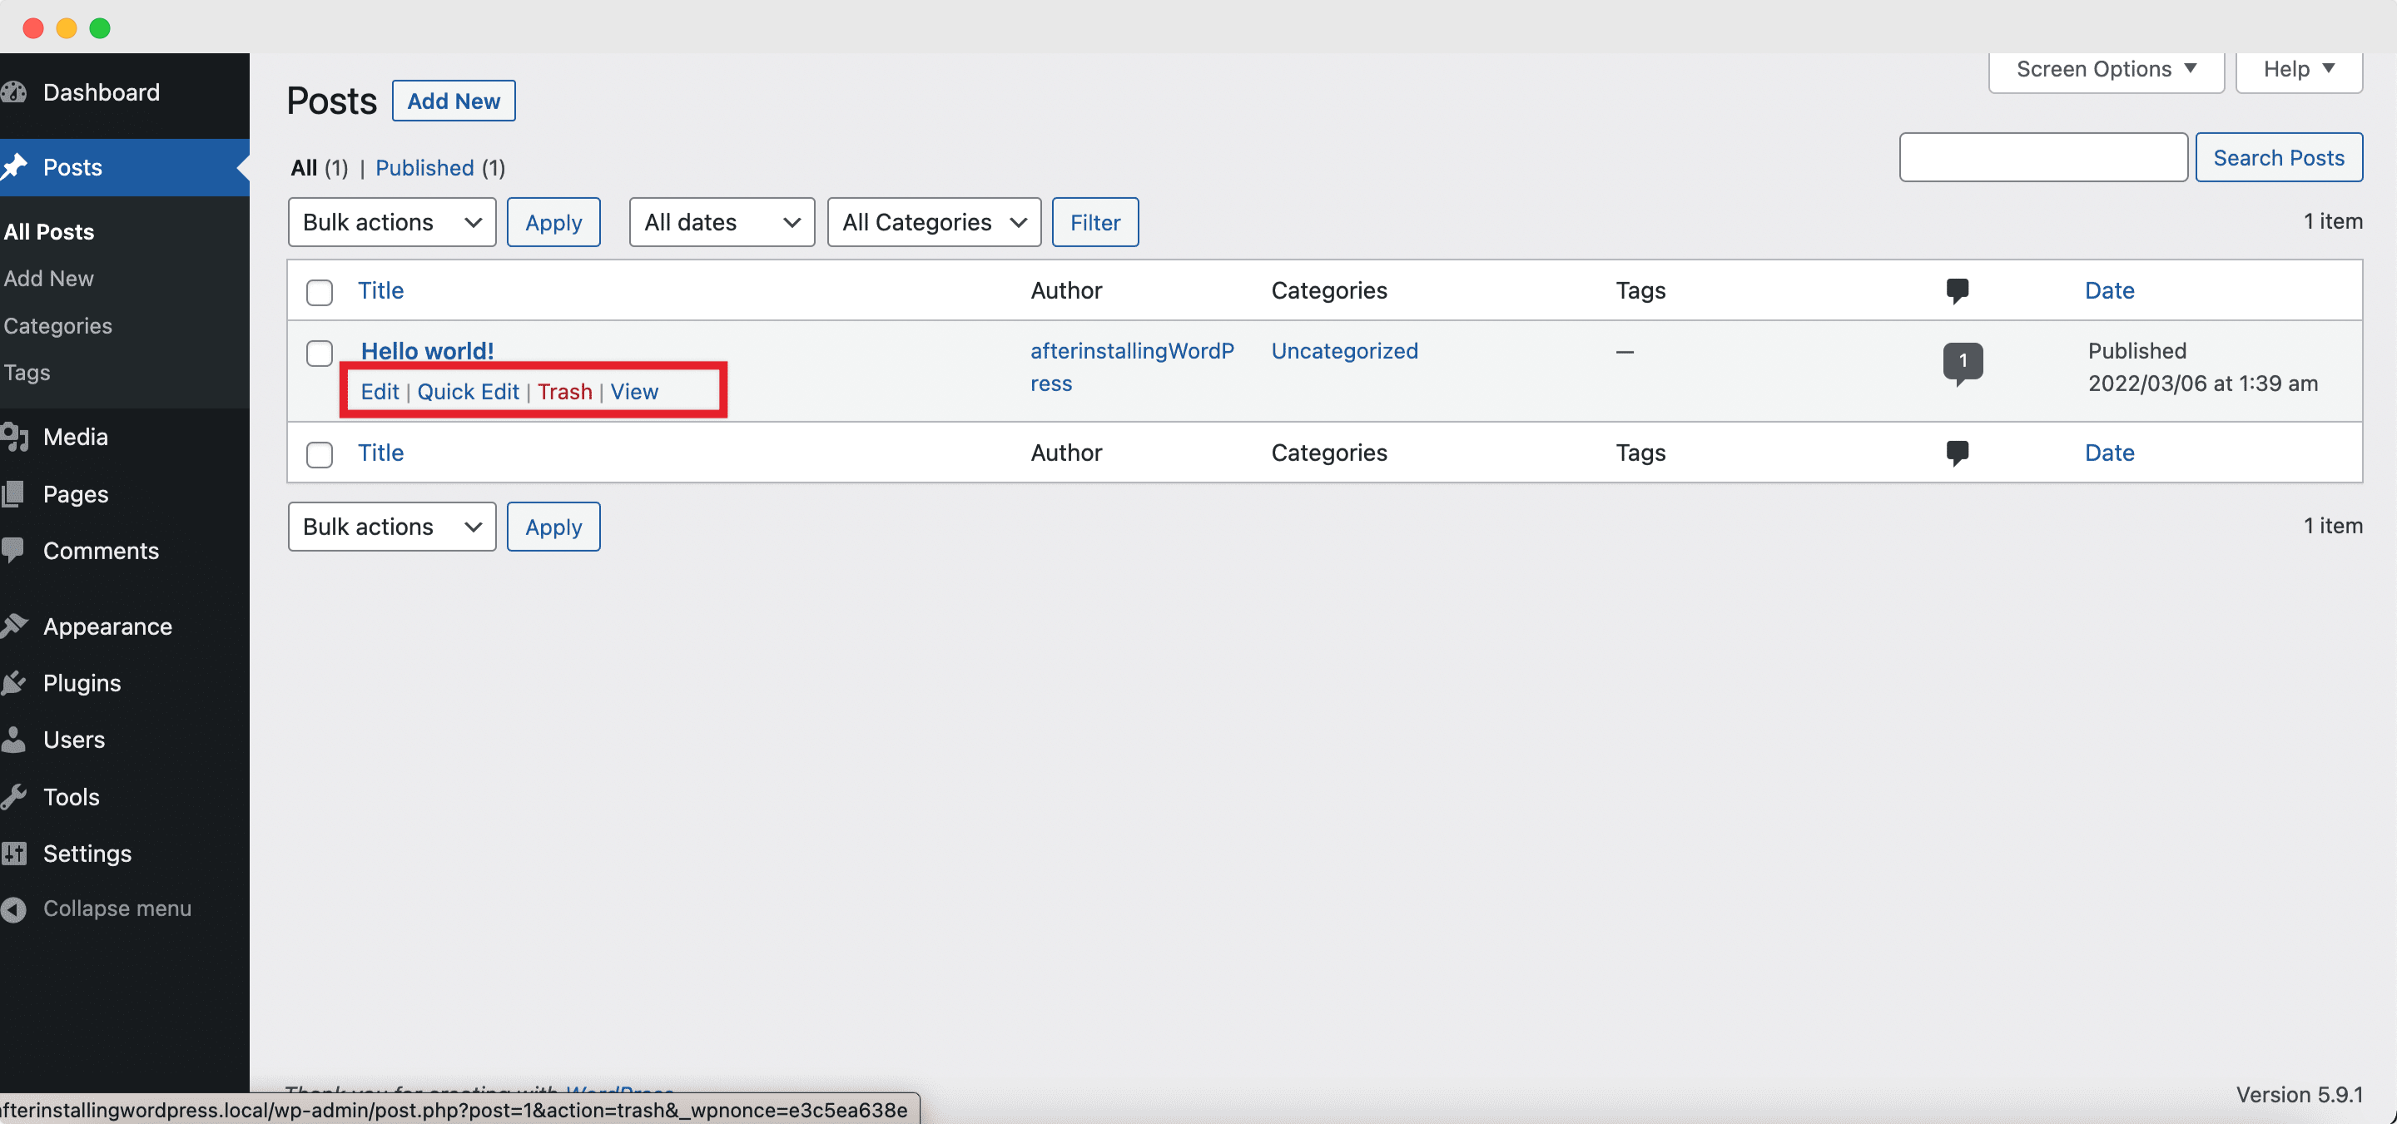Expand the All dates filter dropdown
Screen dimensions: 2397x1124
pyautogui.click(x=718, y=221)
